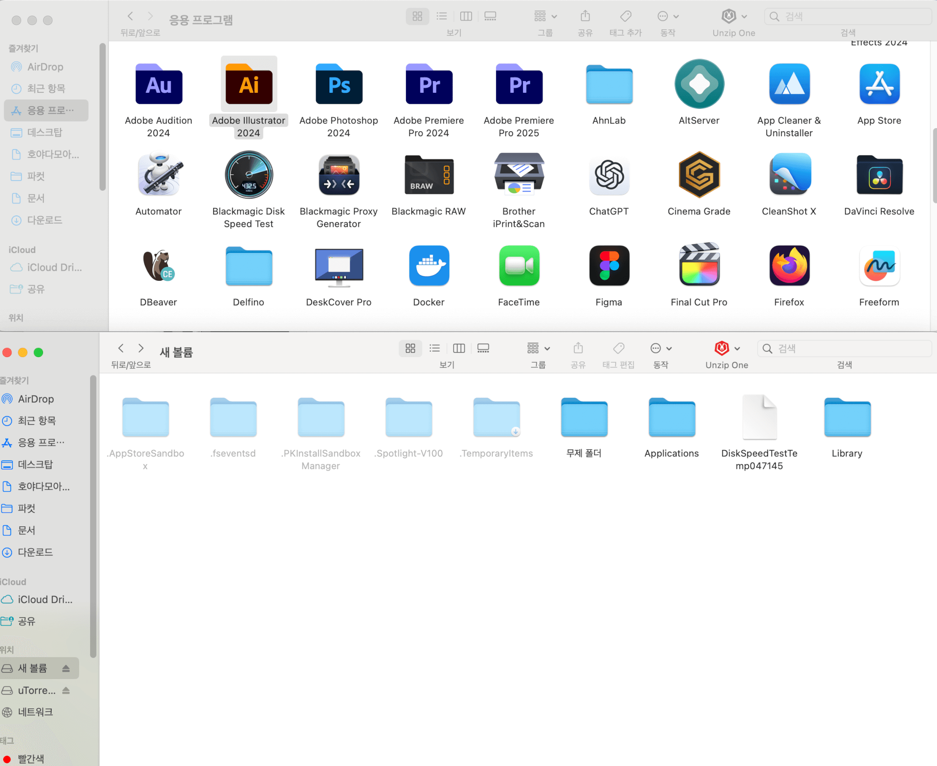Select the DiskSpeedTestTemp047145 file
The image size is (937, 766).
(x=759, y=417)
